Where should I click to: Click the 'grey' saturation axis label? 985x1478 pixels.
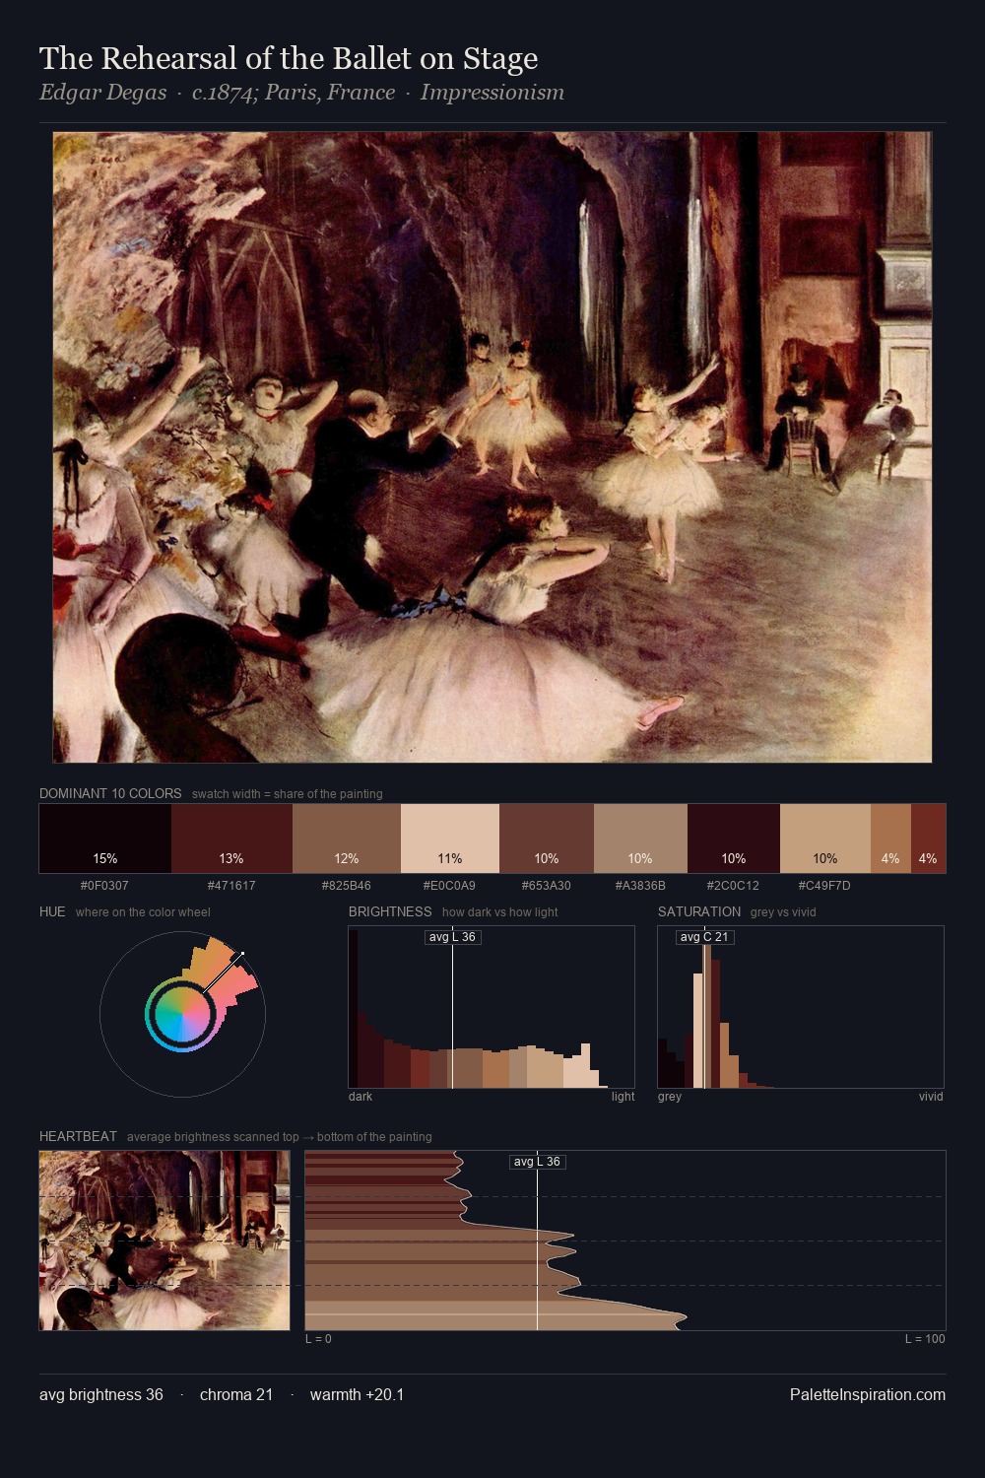coord(670,1097)
